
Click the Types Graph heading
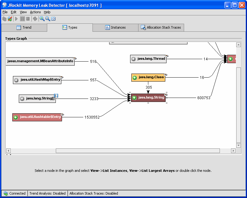pos(16,38)
